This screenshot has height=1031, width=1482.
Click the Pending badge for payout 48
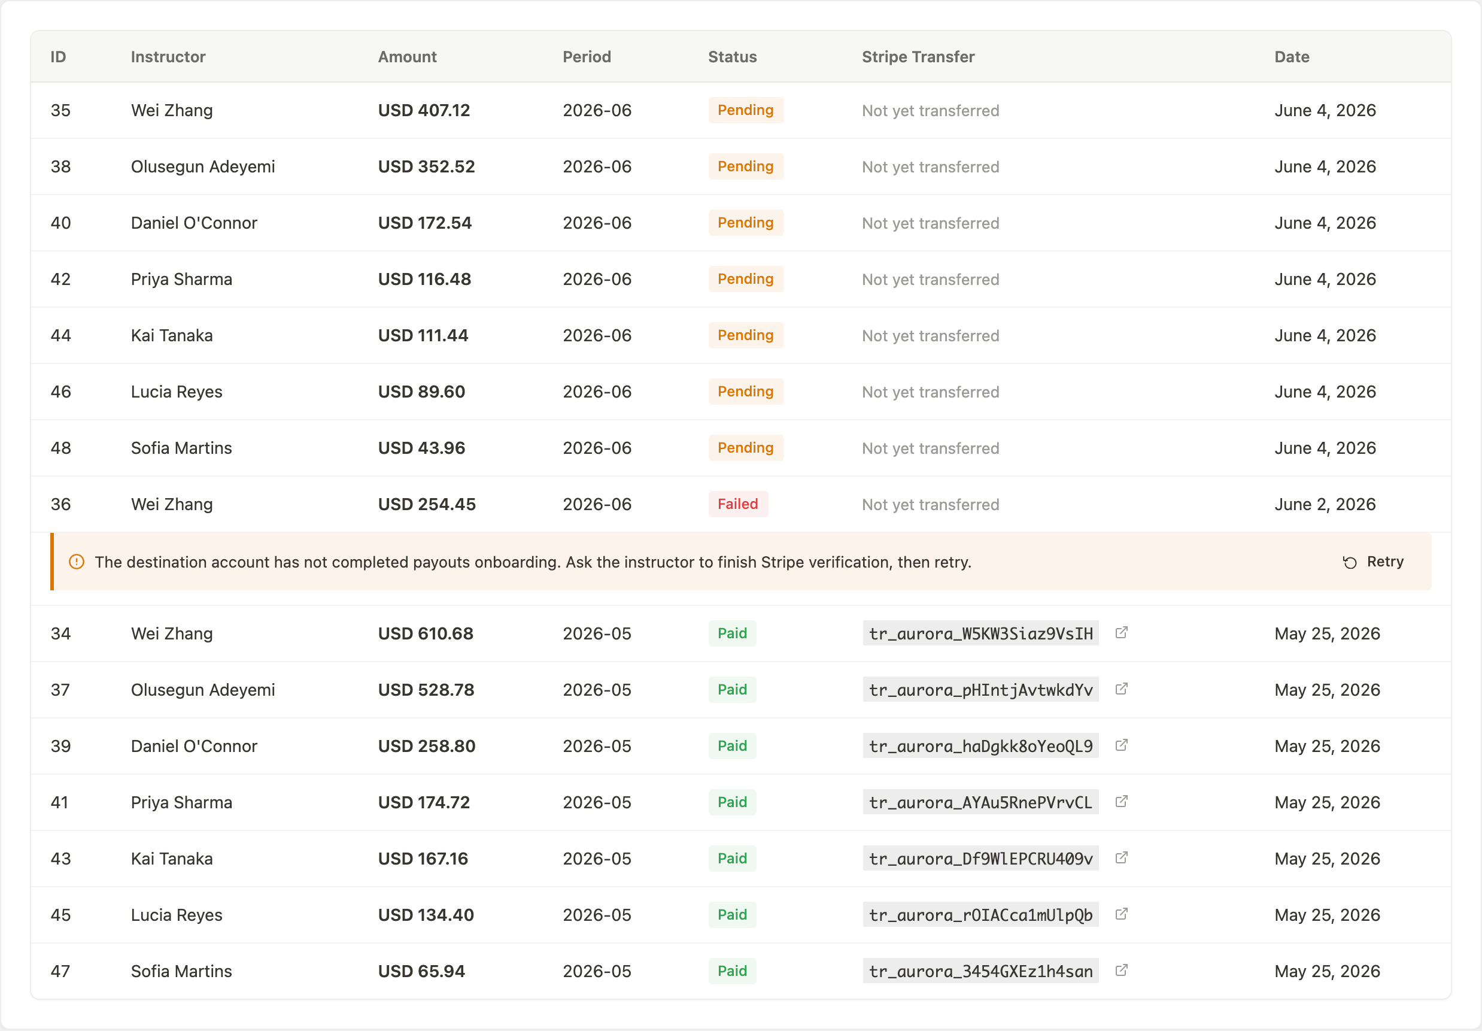[746, 447]
